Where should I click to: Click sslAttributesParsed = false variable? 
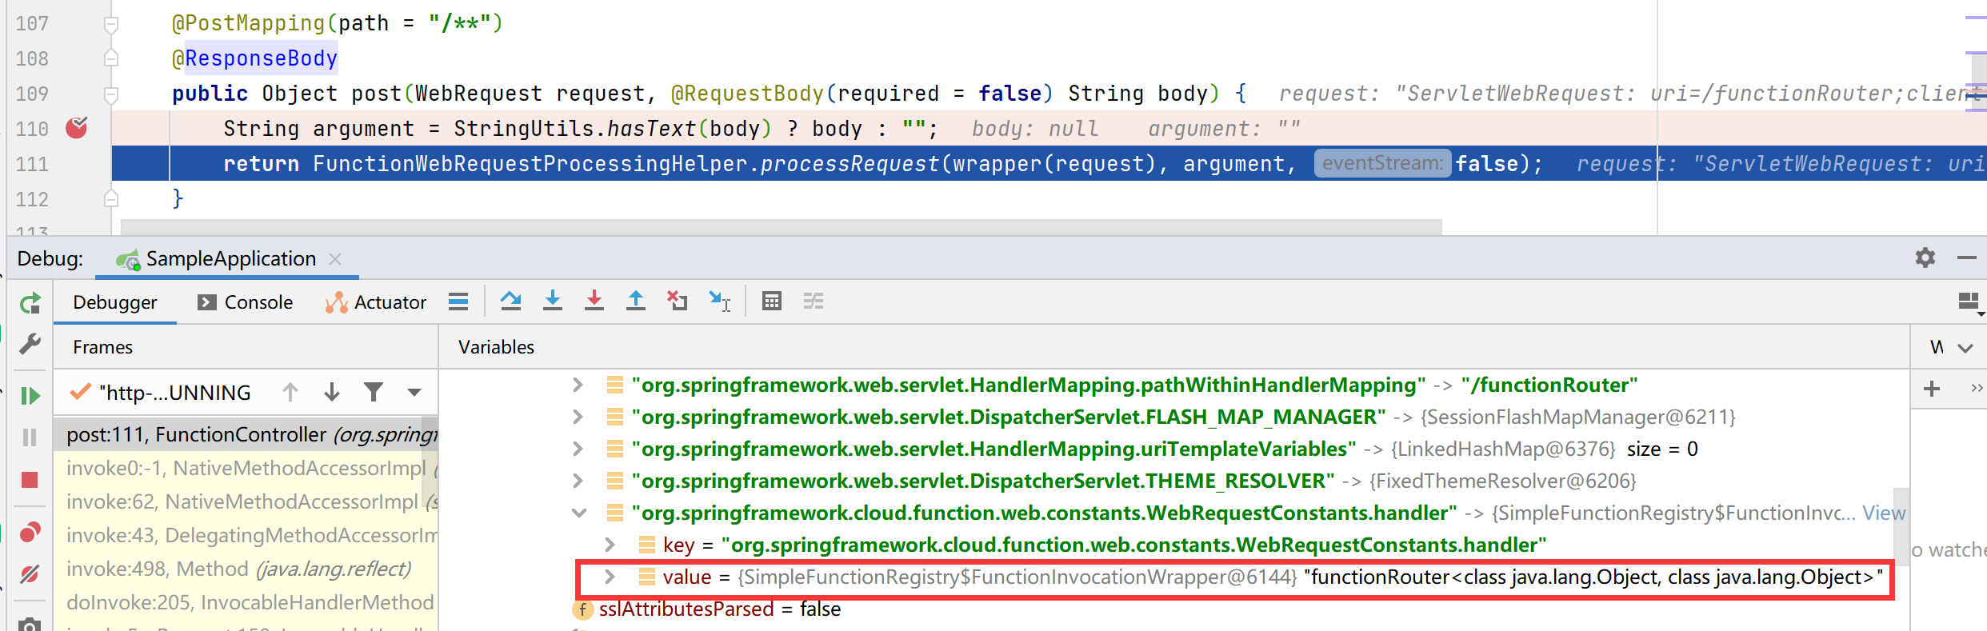(719, 609)
